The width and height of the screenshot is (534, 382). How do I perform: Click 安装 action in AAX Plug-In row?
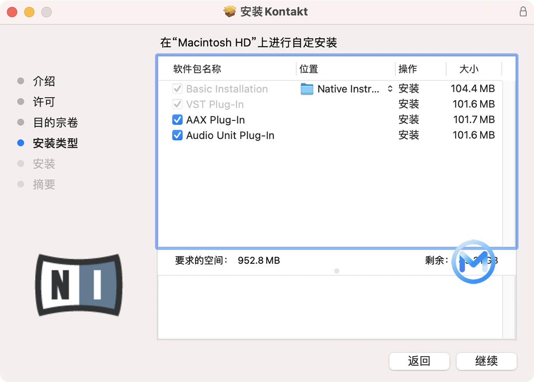409,120
